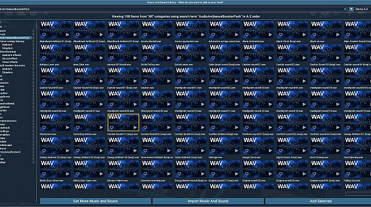The width and height of the screenshot is (371, 207).
Task: Favorite Access denied.wav heart icon
Action: click(x=145, y=34)
